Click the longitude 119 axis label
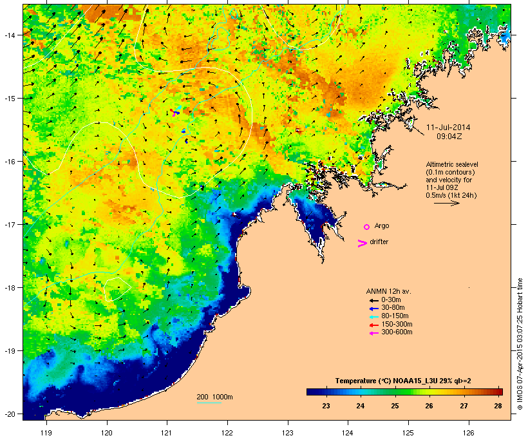Image resolution: width=528 pixels, height=438 pixels. [46, 433]
